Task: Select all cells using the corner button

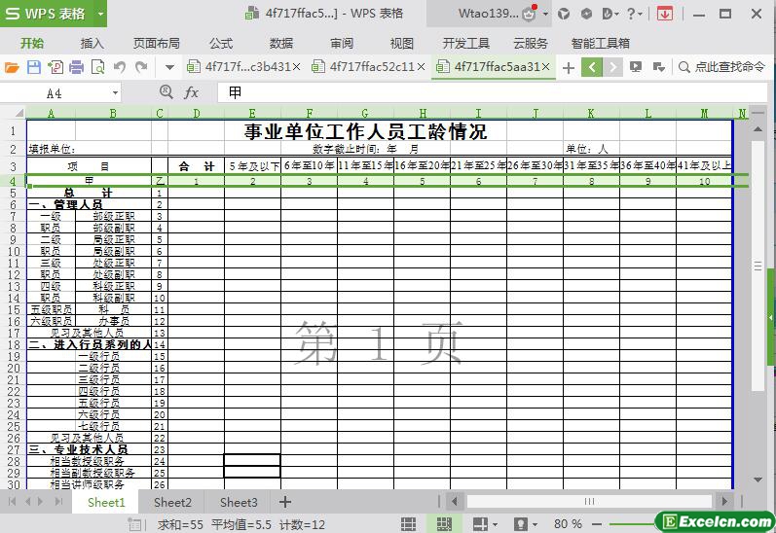Action: click(18, 113)
